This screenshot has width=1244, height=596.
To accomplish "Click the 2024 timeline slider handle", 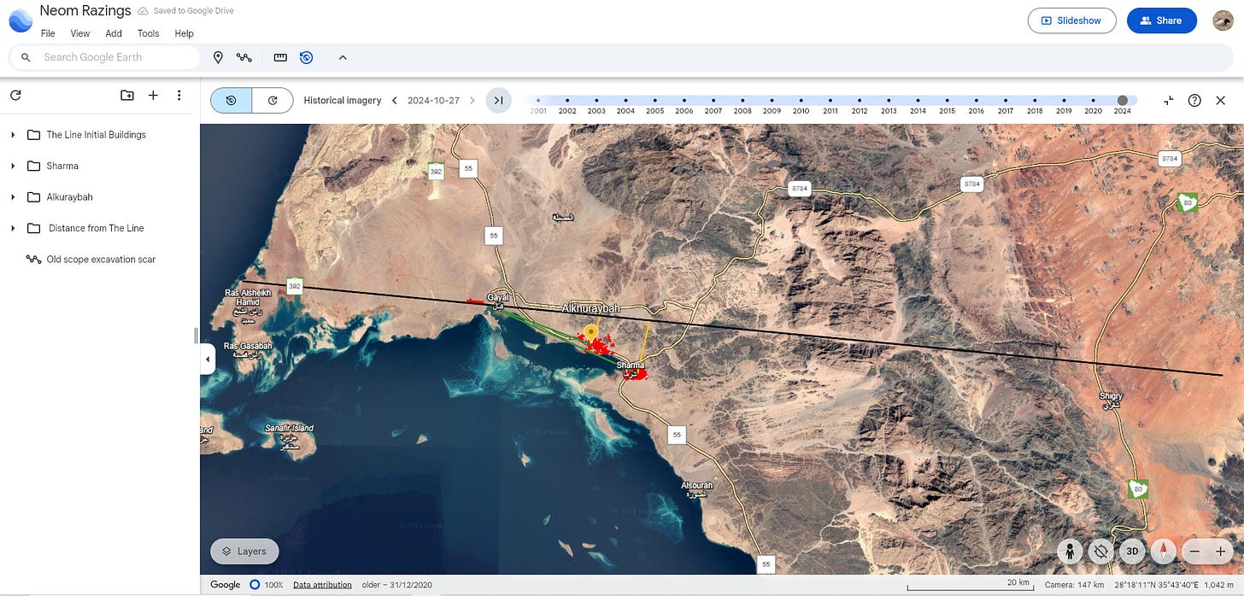I will click(x=1123, y=100).
